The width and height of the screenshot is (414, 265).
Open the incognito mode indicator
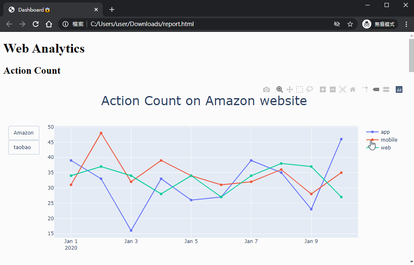(x=380, y=24)
